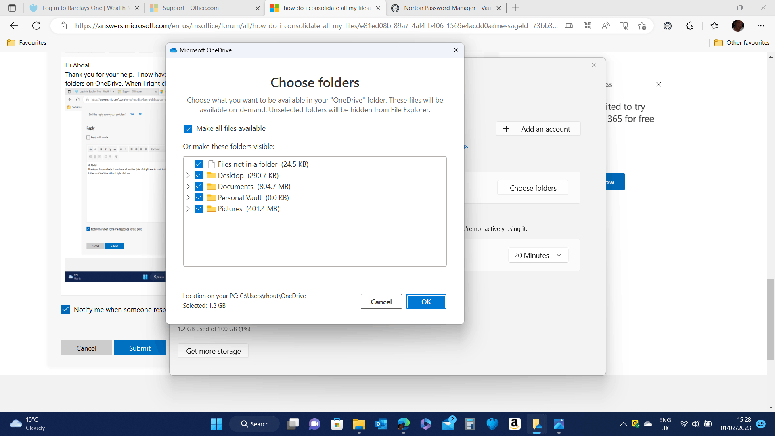Uncheck Make all files available

[x=188, y=129]
